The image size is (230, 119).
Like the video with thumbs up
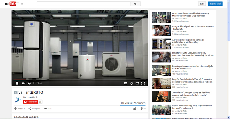[135, 109]
